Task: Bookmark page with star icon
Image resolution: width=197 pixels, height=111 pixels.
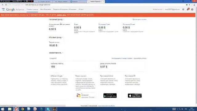Action: click(190, 5)
